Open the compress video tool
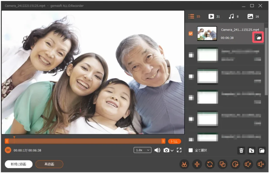This screenshot has height=173, width=269. point(197,164)
